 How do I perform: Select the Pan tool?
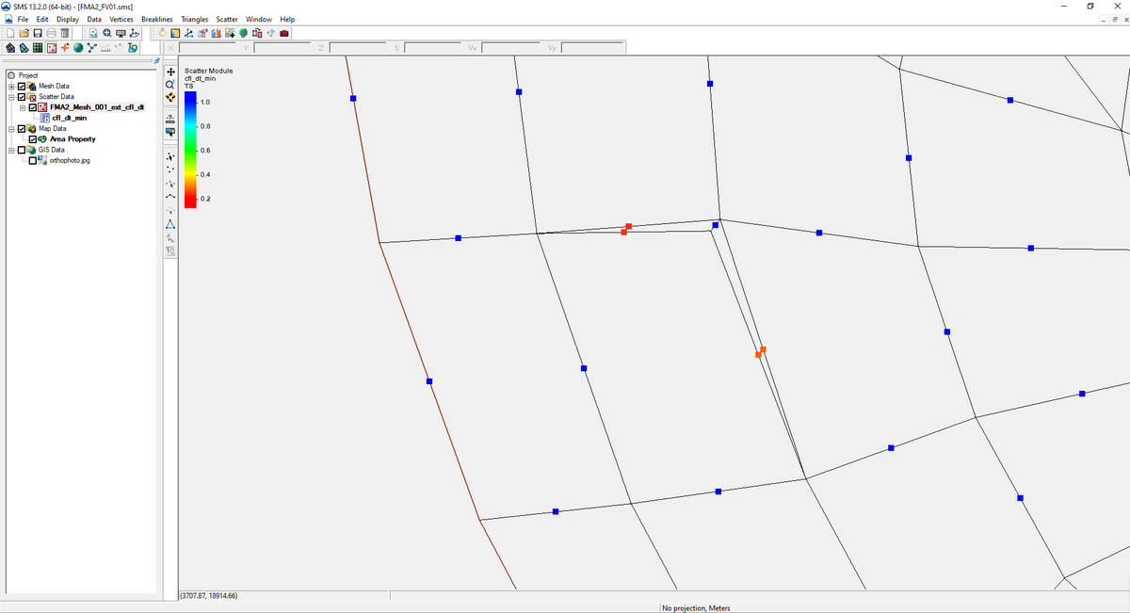170,71
